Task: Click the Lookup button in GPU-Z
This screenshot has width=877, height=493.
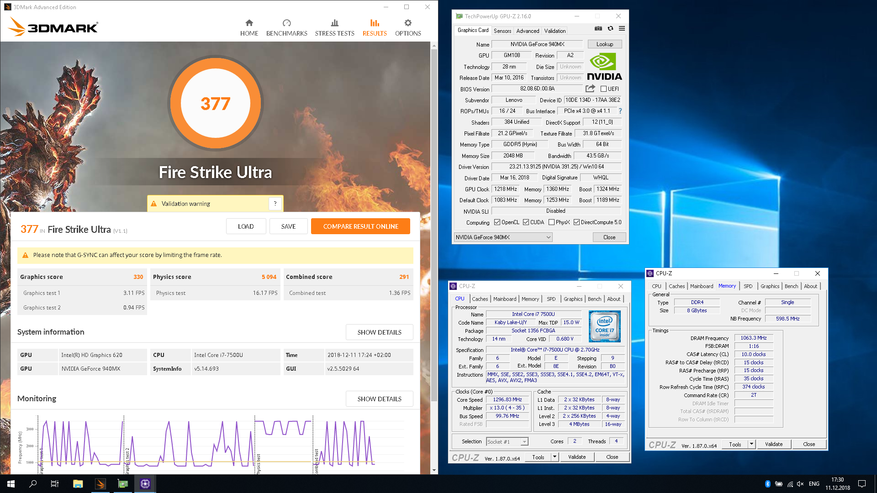Action: coord(604,44)
